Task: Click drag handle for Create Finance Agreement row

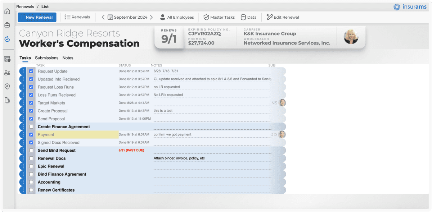Action: (23, 126)
